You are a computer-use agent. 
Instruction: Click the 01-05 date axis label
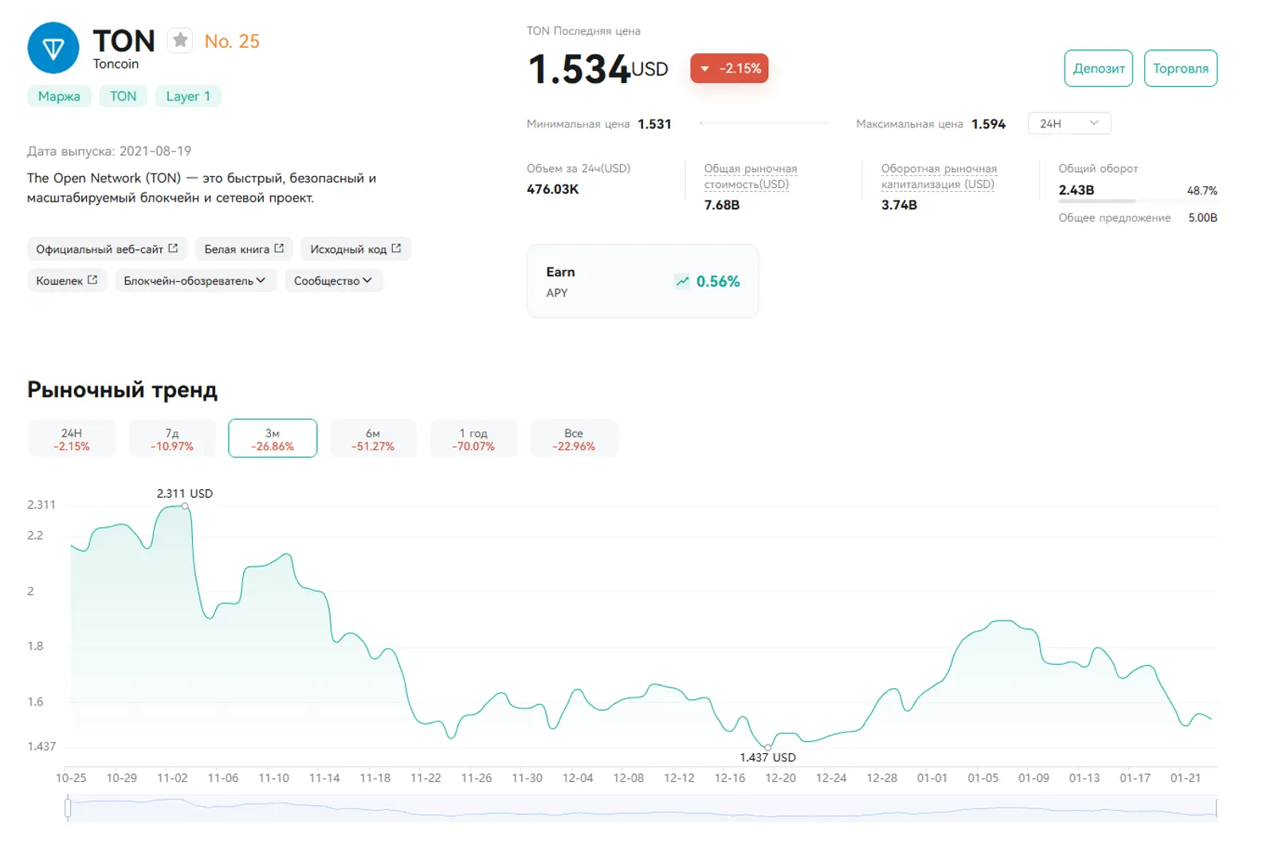[983, 778]
